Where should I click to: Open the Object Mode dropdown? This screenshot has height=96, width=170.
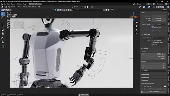pos(11,7)
